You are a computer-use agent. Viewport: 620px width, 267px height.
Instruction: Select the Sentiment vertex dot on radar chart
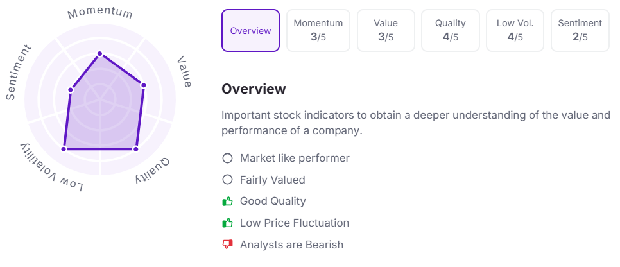click(x=71, y=90)
